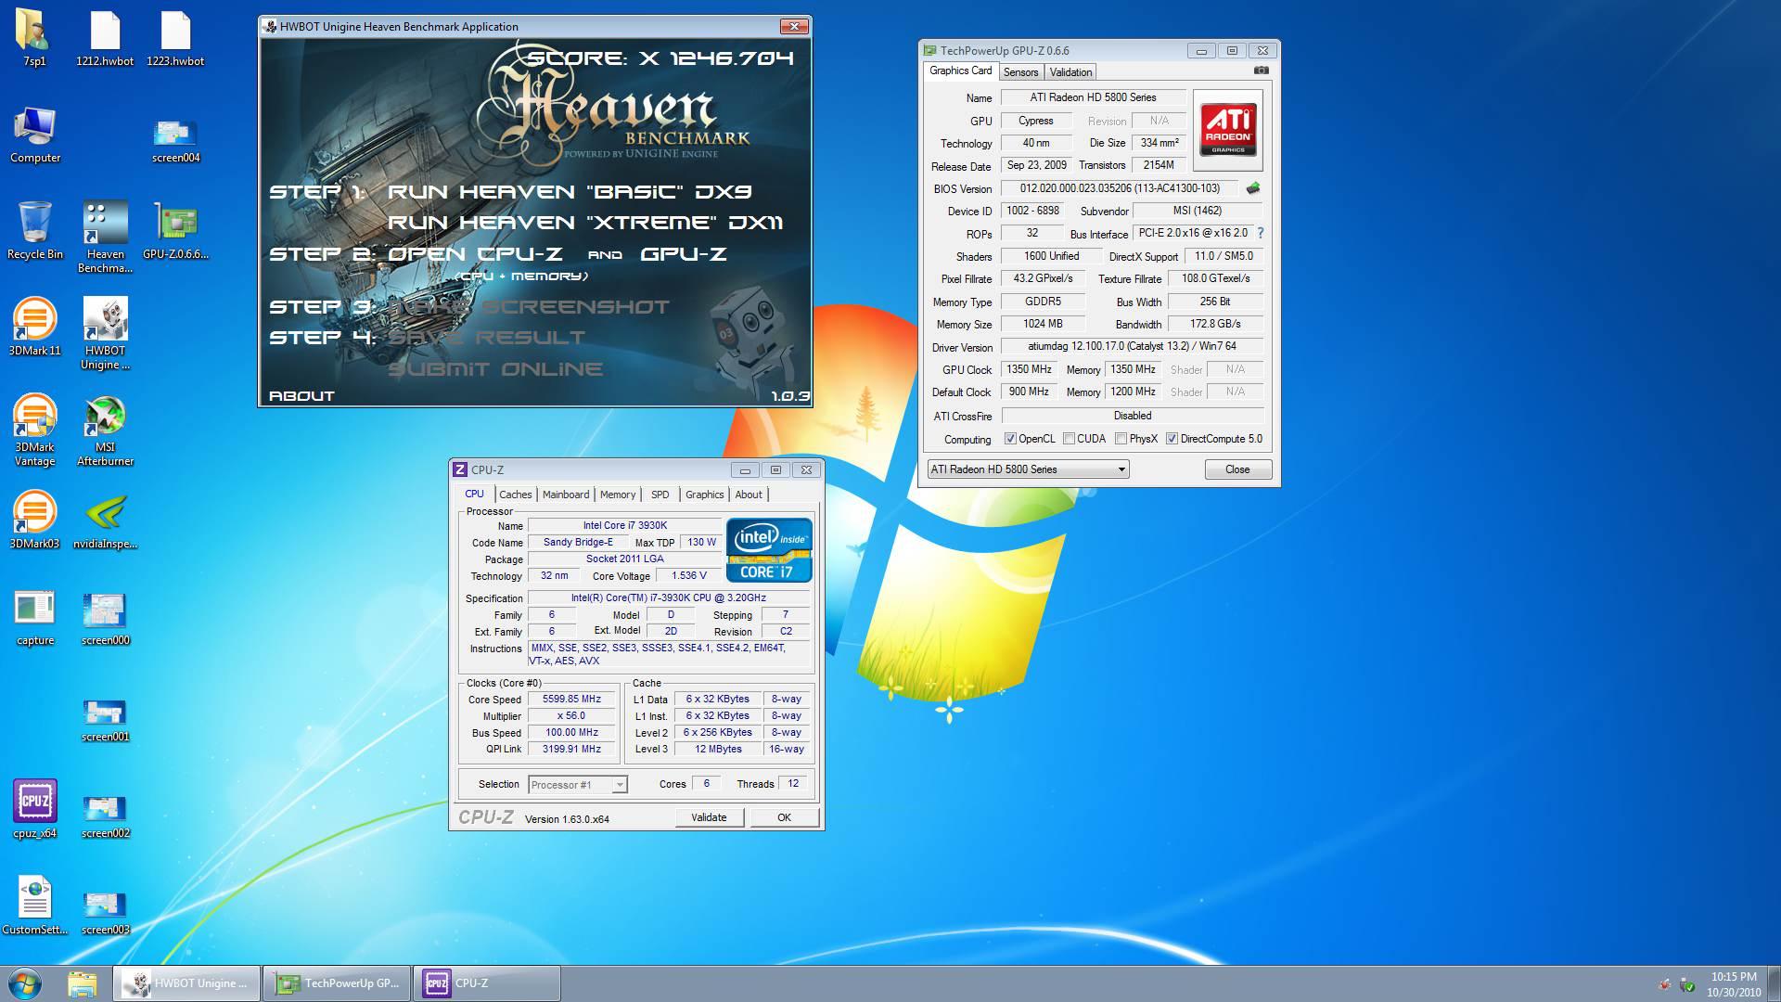Click the Windows Start button
The height and width of the screenshot is (1002, 1781).
coord(25,983)
